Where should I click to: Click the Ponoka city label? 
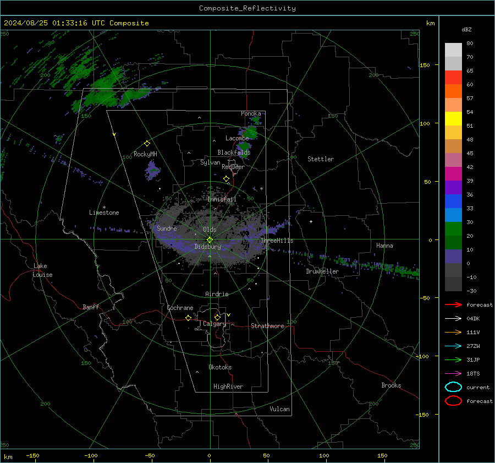(251, 113)
